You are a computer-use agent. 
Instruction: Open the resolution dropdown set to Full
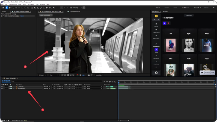point(54,75)
